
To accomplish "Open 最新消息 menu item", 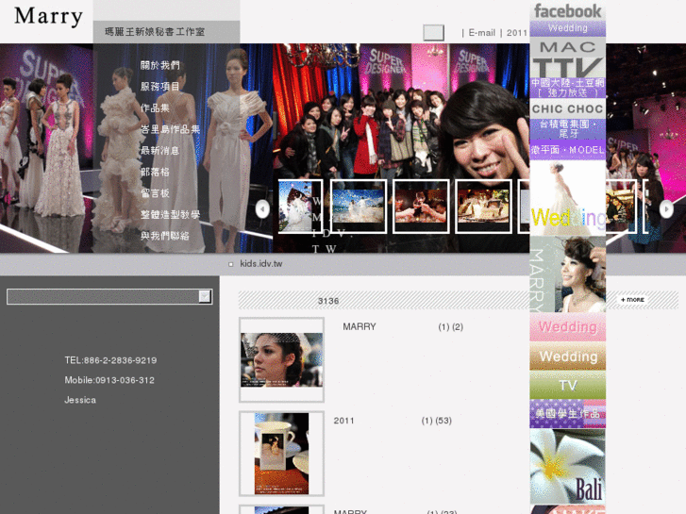I will [x=160, y=151].
